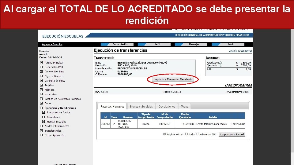The height and width of the screenshot is (165, 294).
Task: Sort by the Nº de Comprobante header
Action: click(x=164, y=116)
